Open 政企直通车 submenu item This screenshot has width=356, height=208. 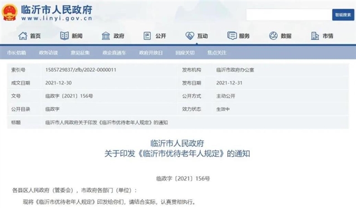(x=114, y=53)
